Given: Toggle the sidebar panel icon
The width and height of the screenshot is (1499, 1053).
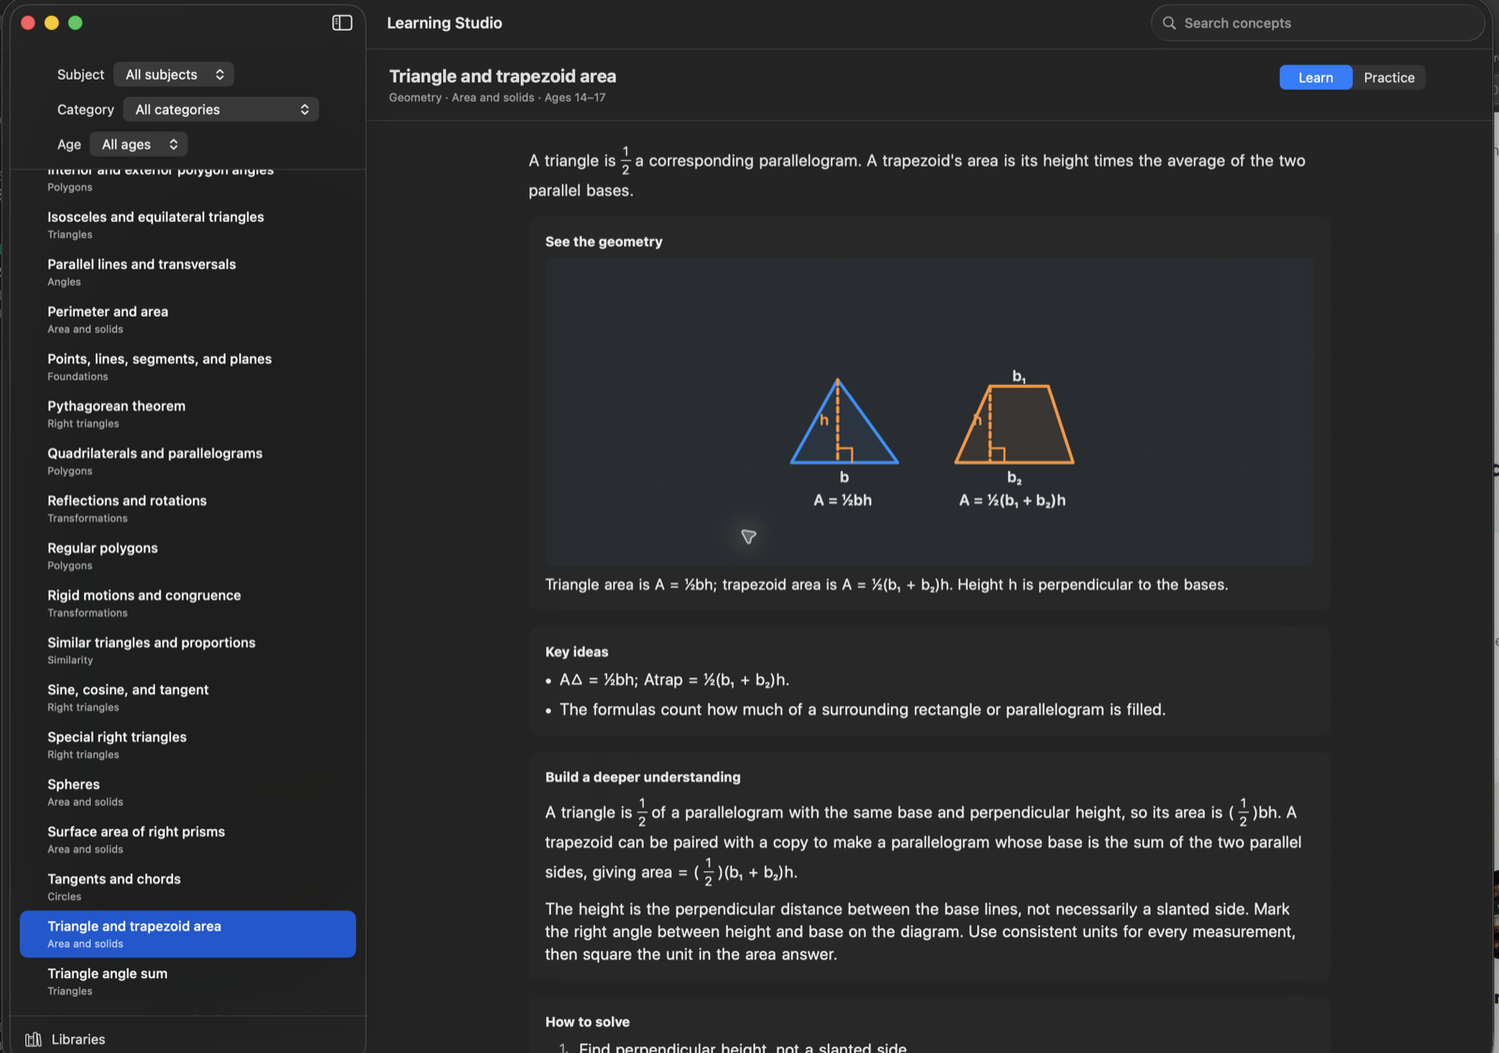Looking at the screenshot, I should coord(342,22).
